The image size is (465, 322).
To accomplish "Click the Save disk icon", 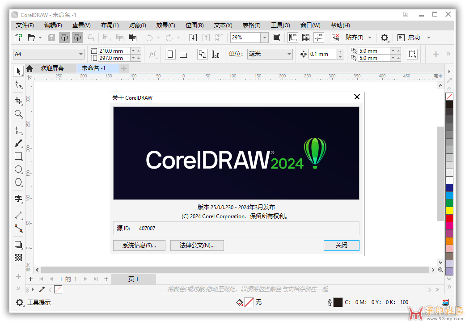I will coord(51,38).
